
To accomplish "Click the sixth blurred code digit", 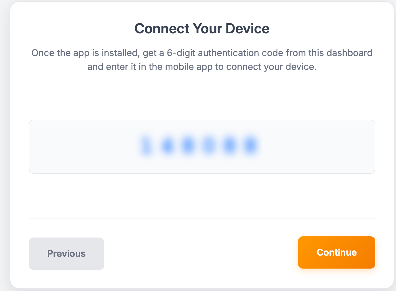I will [250, 146].
